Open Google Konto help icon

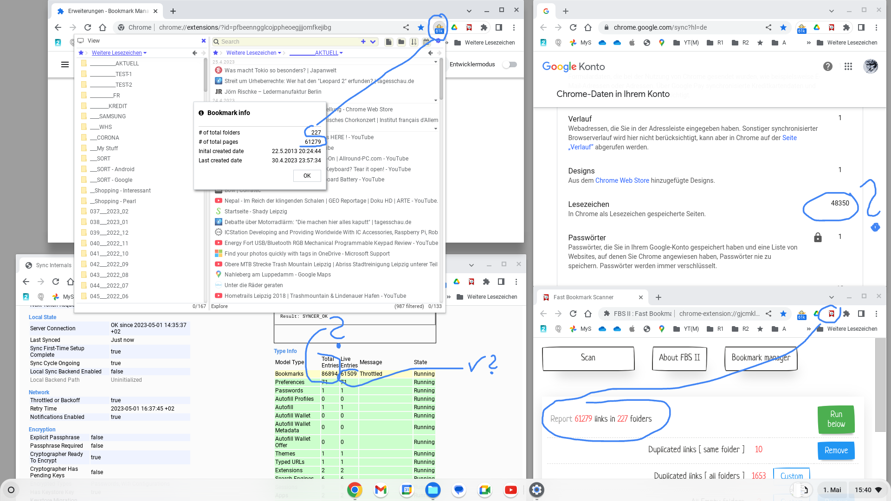tap(828, 66)
